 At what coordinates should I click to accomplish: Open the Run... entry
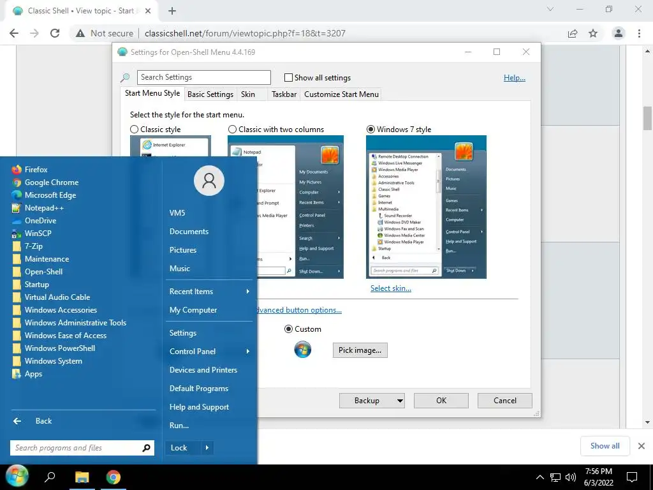click(x=179, y=426)
